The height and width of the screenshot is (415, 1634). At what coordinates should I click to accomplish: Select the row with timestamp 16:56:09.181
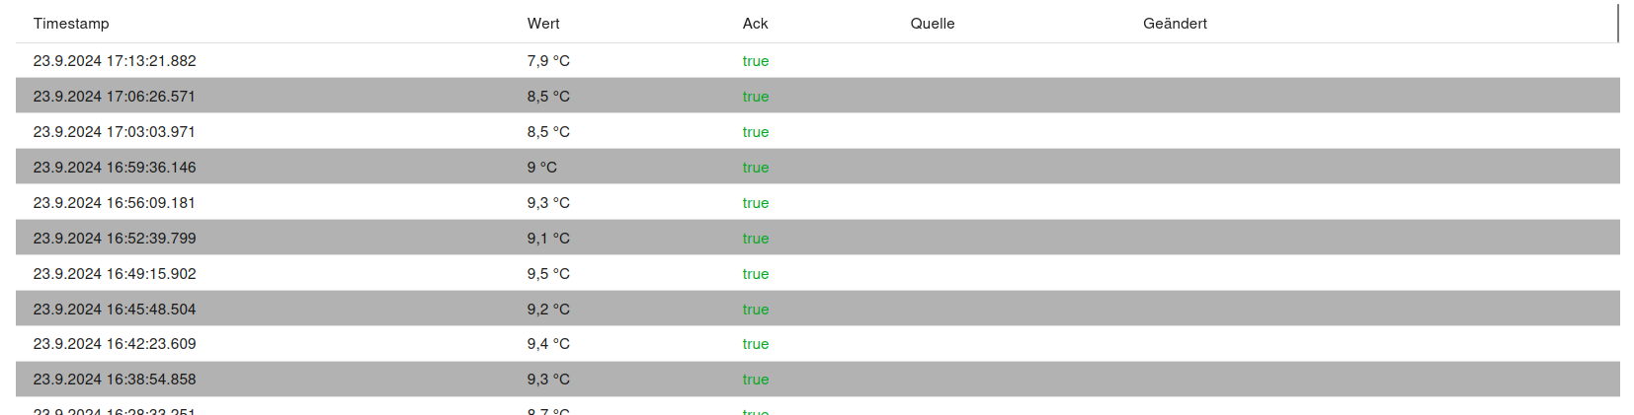point(817,202)
